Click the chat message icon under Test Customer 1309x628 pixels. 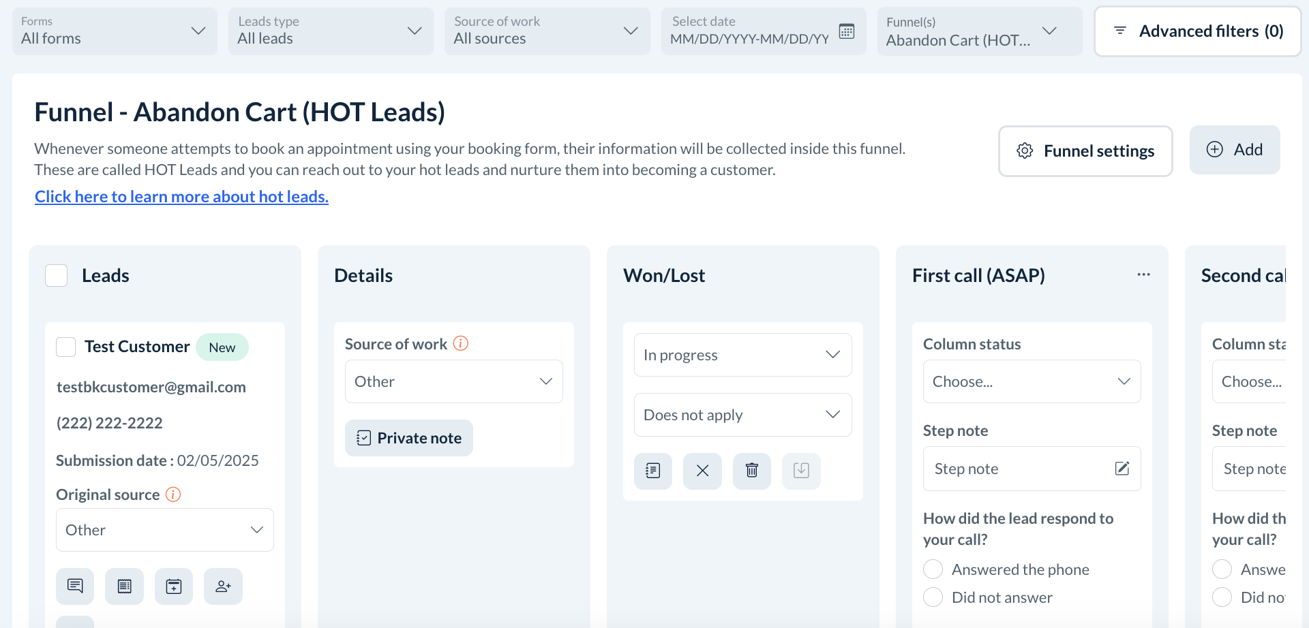75,586
